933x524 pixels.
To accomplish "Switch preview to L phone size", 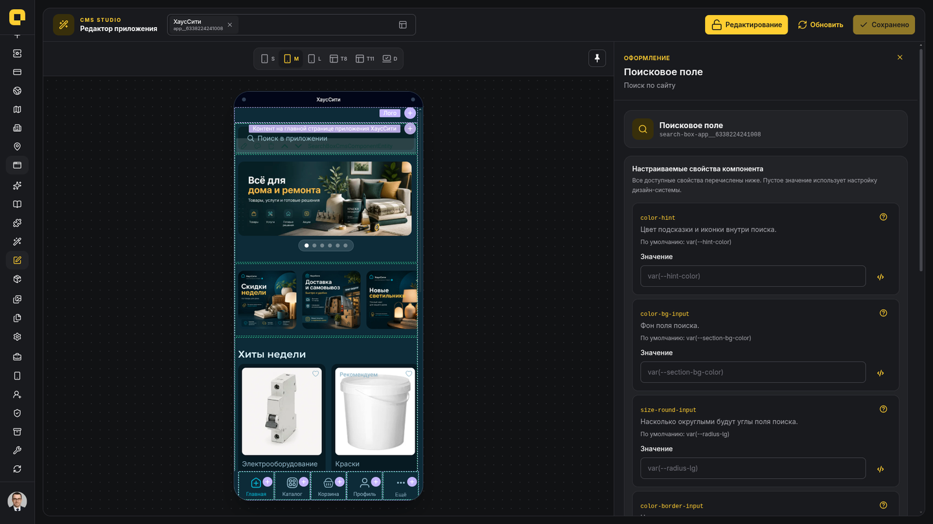I will click(x=314, y=59).
